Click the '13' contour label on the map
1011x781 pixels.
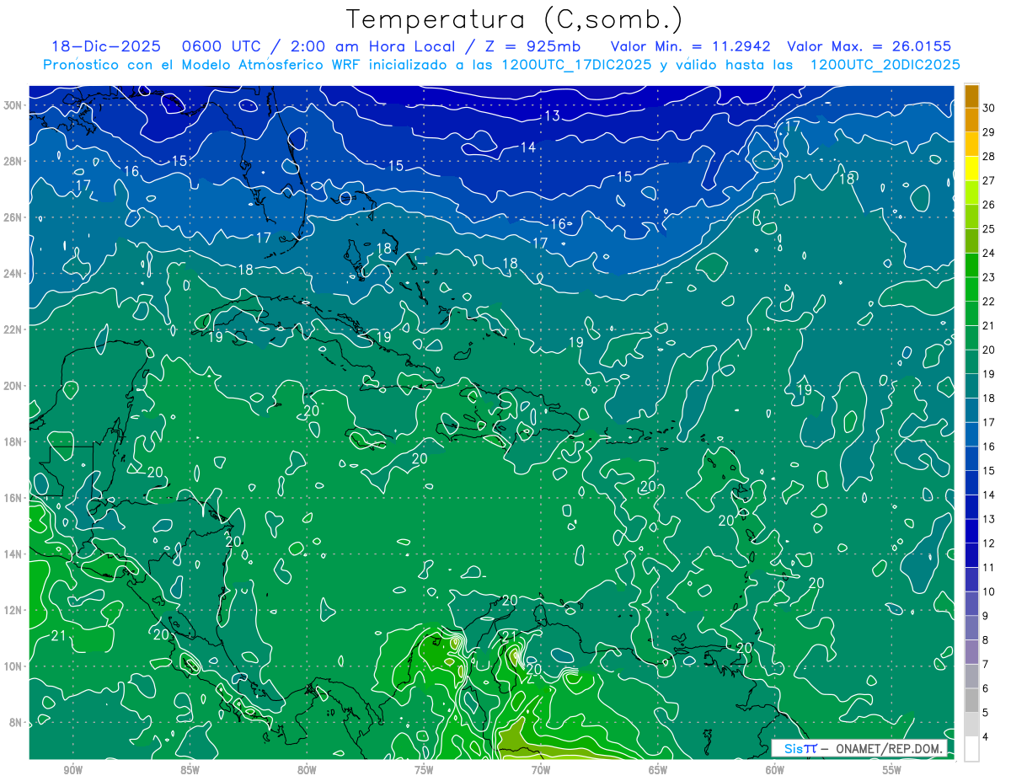[x=552, y=115]
